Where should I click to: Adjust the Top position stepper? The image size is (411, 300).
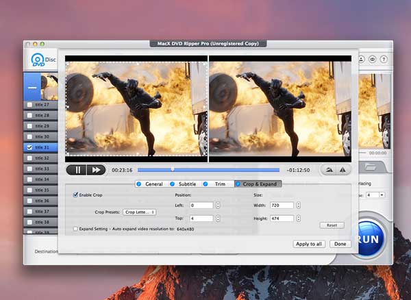[218, 218]
